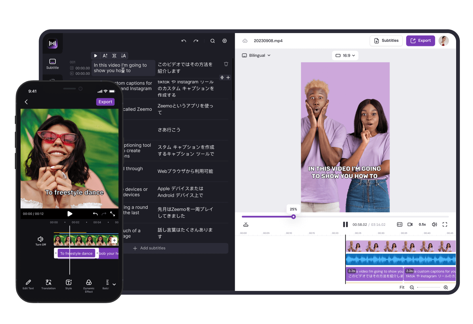Image resolution: width=473 pixels, height=324 pixels.
Task: Click the video camera icon in the player controls
Action: click(x=410, y=224)
